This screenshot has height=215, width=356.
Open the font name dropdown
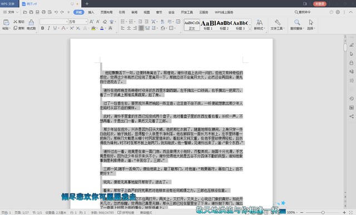67,22
